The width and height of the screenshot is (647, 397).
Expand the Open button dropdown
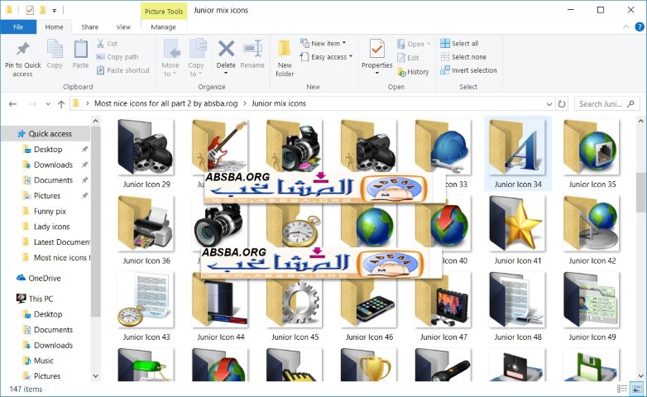(x=429, y=44)
